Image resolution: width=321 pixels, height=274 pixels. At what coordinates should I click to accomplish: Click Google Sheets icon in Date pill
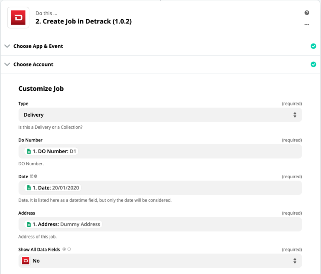click(29, 188)
